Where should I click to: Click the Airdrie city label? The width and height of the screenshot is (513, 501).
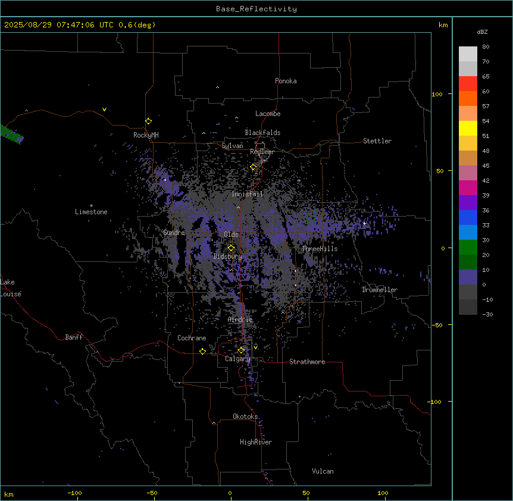[x=240, y=320]
